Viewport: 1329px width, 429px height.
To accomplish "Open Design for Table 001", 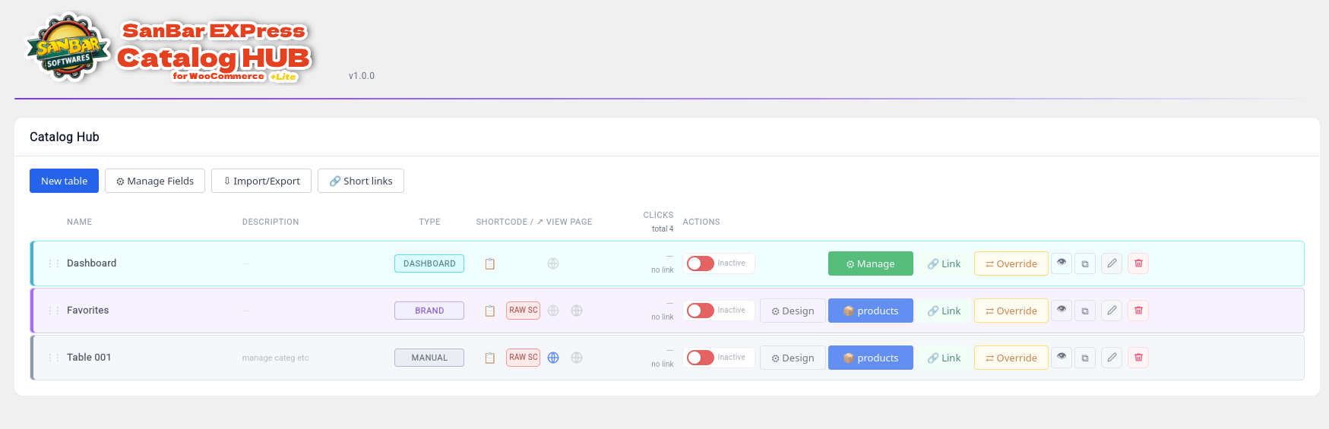I will click(x=793, y=358).
